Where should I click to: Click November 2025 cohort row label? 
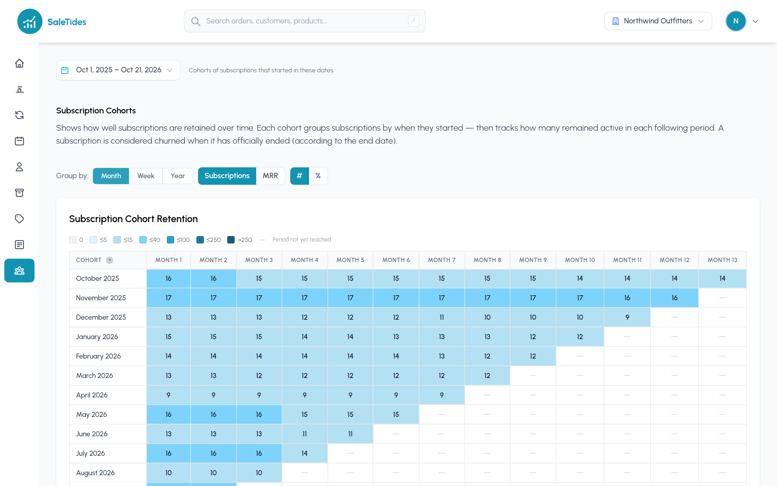(101, 298)
